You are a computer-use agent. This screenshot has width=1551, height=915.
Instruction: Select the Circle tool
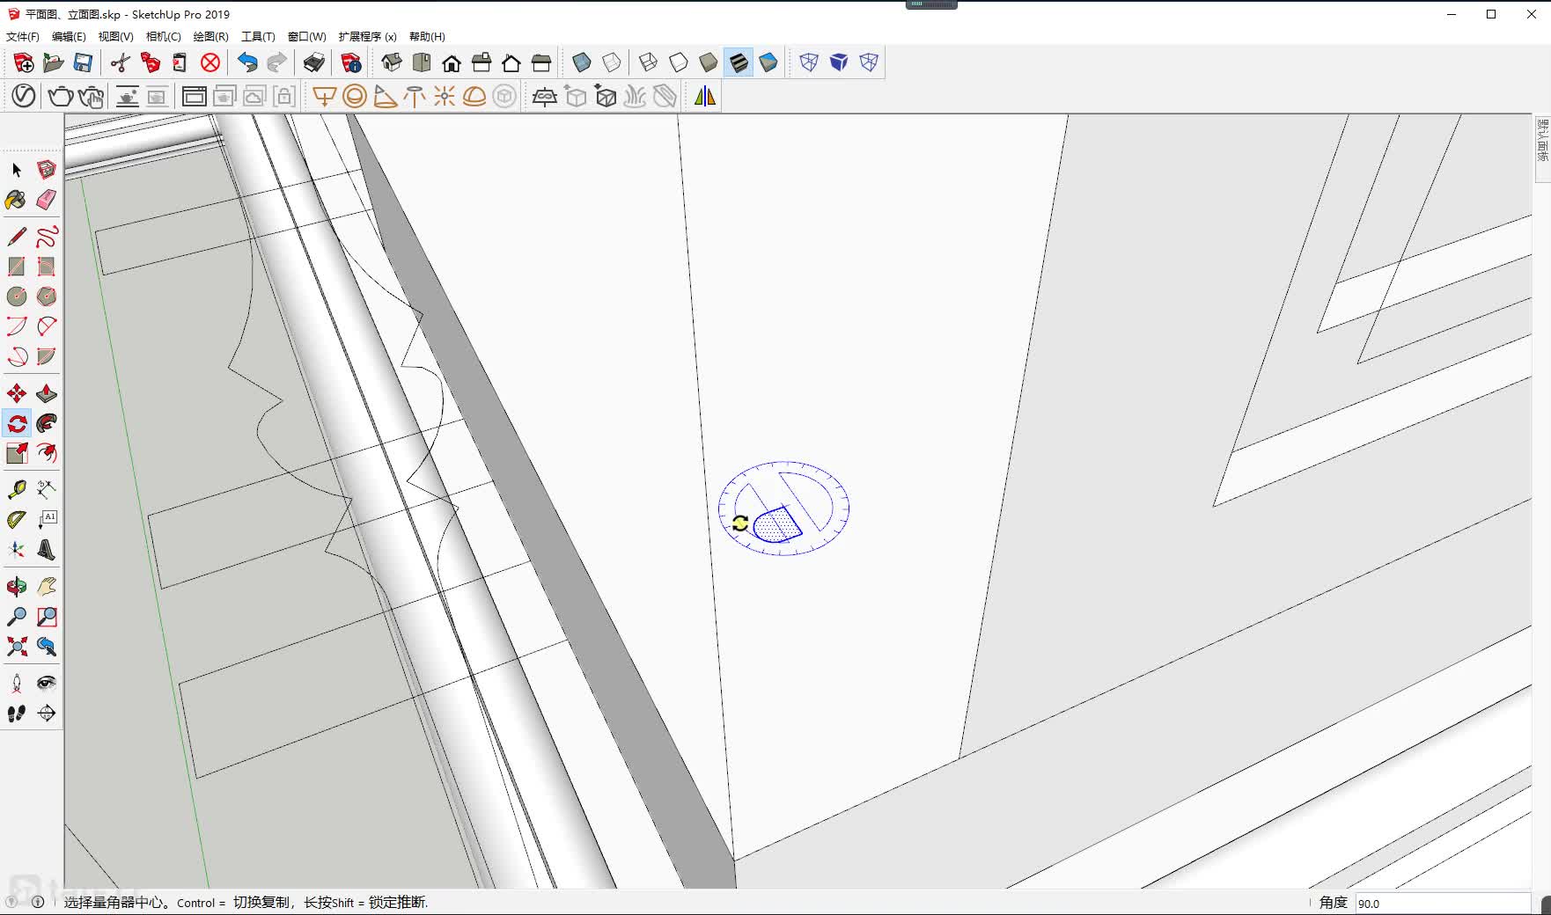coord(17,296)
